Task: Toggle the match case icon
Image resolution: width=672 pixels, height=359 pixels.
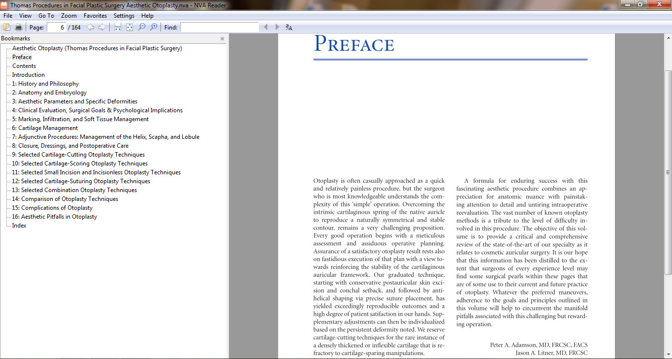Action: coord(289,28)
